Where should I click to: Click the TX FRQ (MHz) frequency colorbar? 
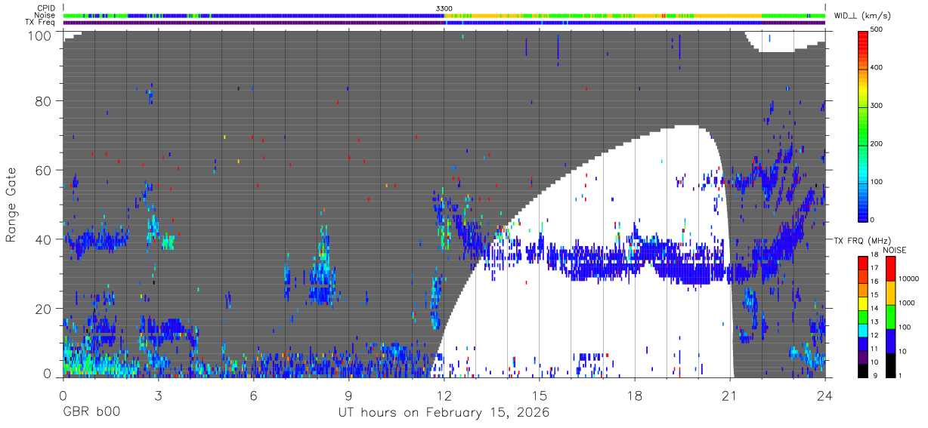point(864,316)
